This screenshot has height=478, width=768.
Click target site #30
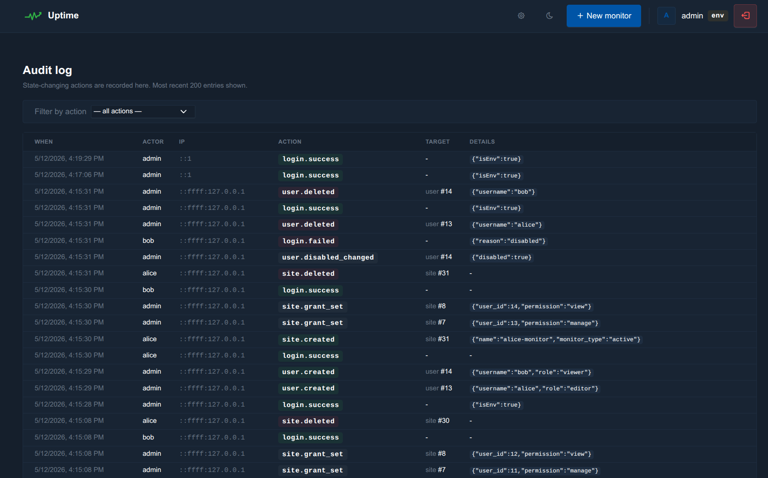point(437,421)
